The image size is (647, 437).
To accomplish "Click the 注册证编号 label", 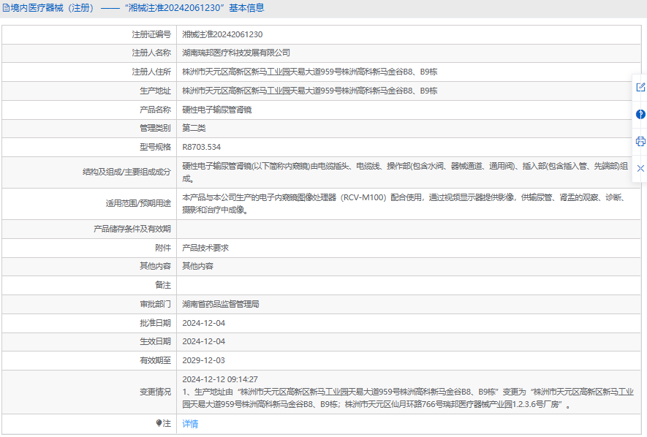I will [151, 34].
